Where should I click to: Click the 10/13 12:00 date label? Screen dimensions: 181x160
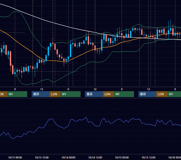tap(42, 157)
